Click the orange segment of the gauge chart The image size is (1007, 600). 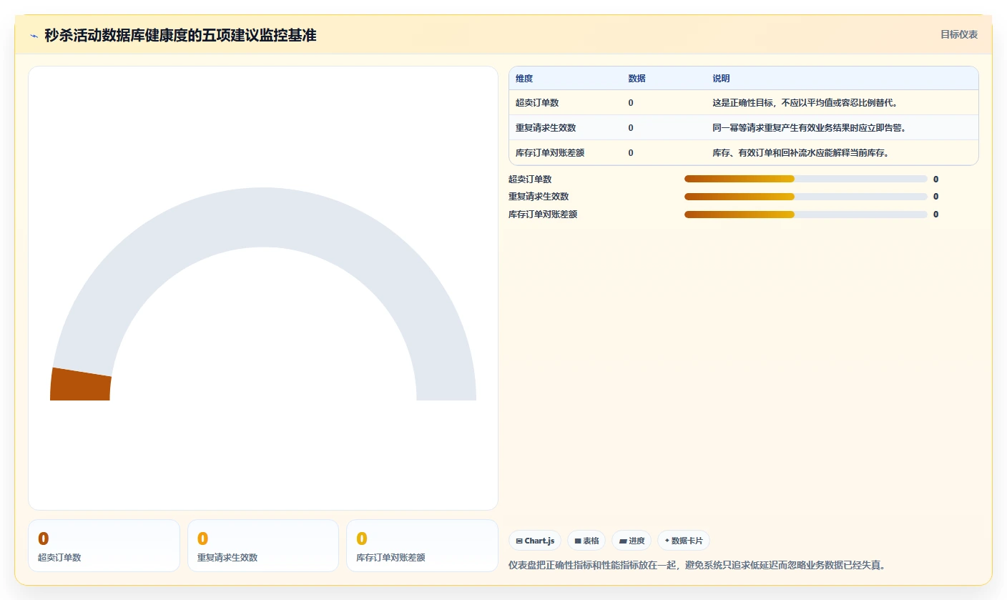80,385
